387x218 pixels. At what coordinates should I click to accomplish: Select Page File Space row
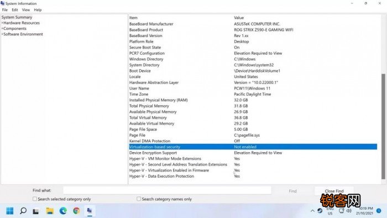tap(253, 129)
